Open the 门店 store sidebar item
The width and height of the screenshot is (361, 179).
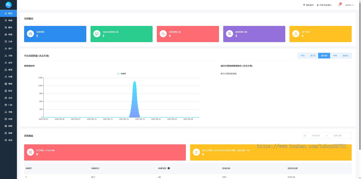tap(8, 105)
